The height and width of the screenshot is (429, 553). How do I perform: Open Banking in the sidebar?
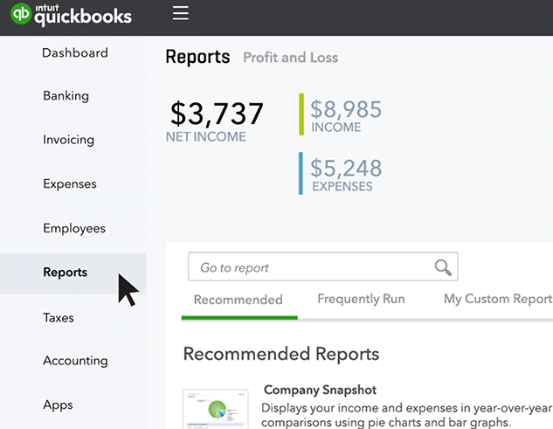point(66,95)
